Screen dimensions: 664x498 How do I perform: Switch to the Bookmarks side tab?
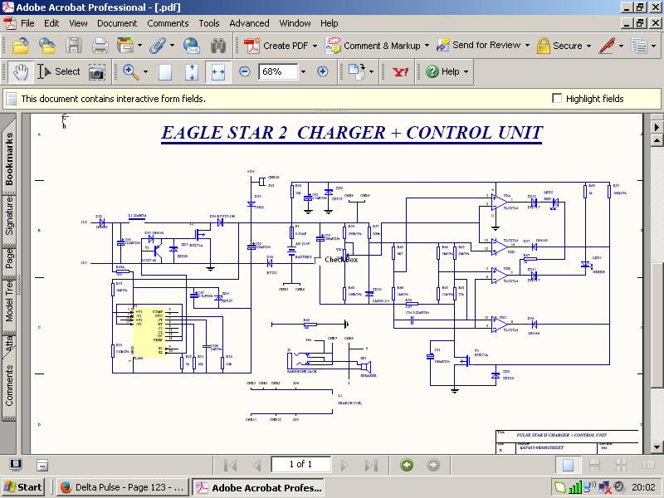(10, 159)
